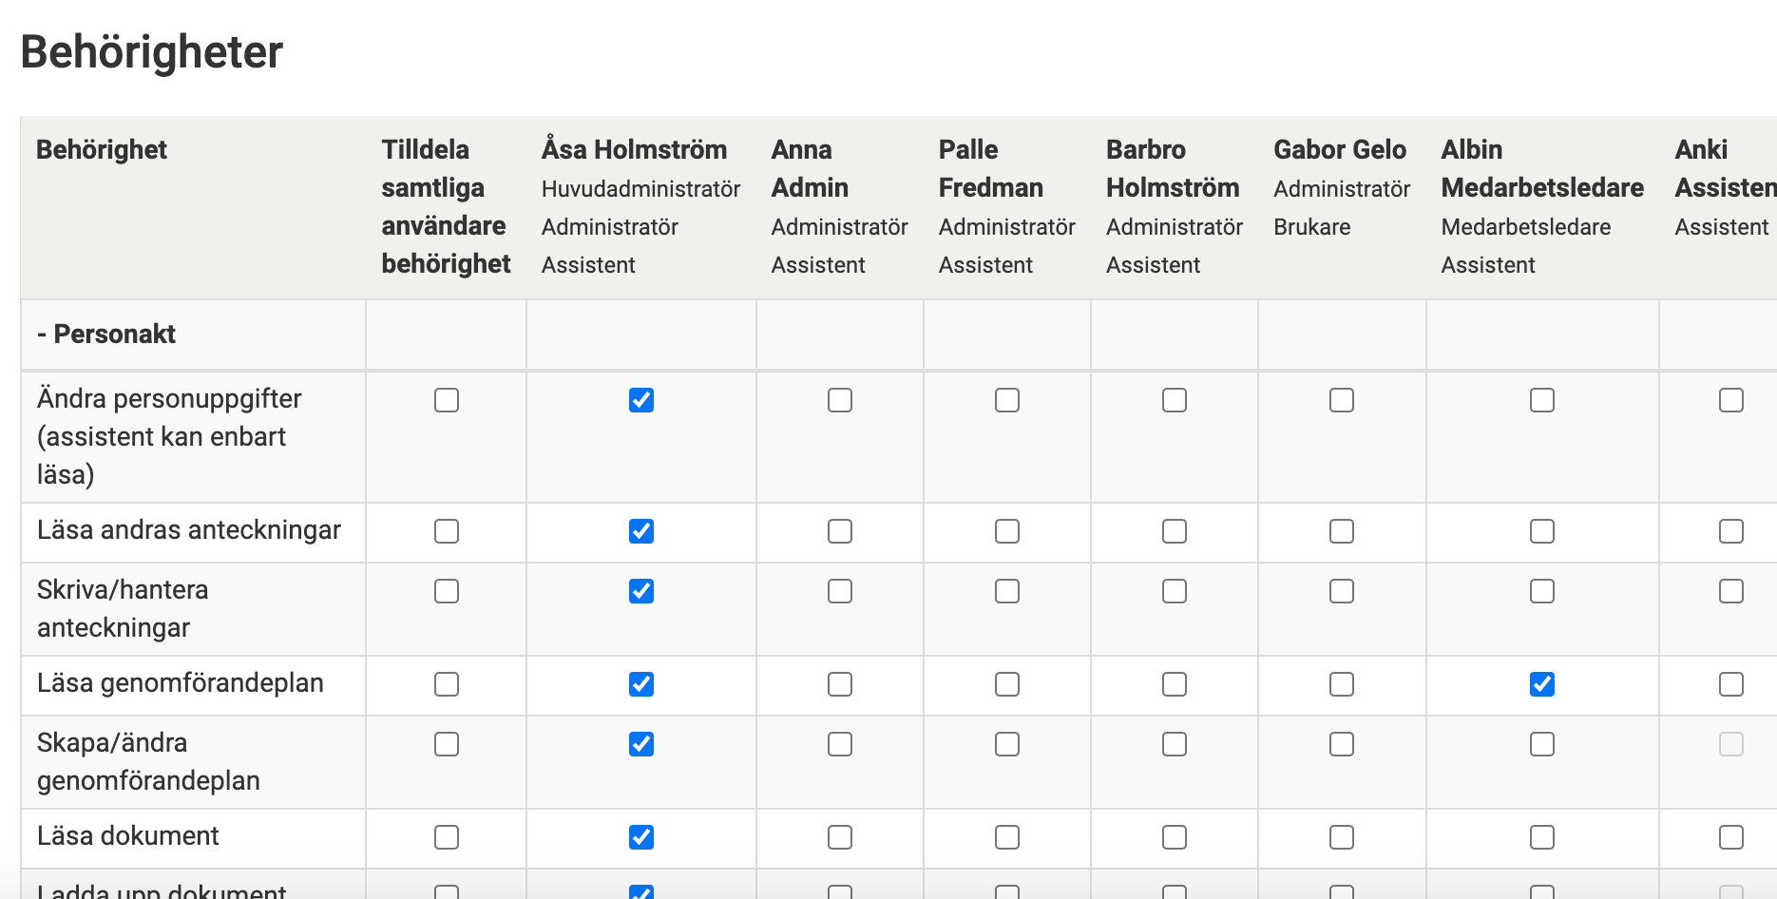Uncheck Åsa Holmström's Ändra personuppgifter permission

tap(641, 400)
